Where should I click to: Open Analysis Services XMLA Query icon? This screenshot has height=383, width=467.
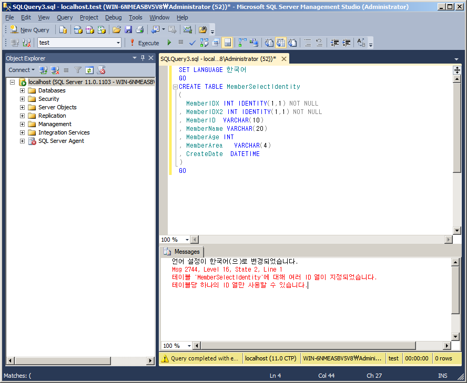[101, 30]
